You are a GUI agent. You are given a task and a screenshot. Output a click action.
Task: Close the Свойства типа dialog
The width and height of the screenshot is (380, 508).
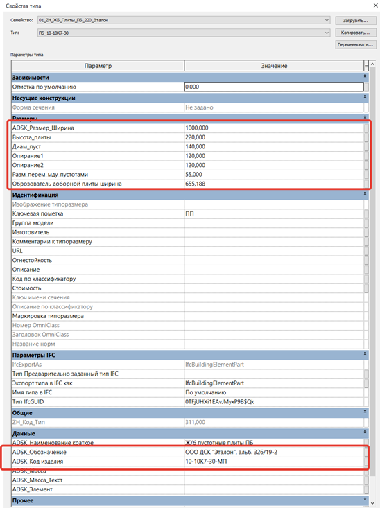click(375, 6)
